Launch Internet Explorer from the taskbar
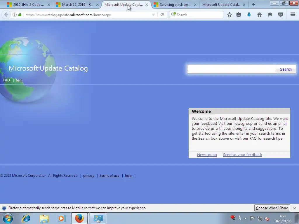This screenshot has width=299, height=224. (26, 218)
